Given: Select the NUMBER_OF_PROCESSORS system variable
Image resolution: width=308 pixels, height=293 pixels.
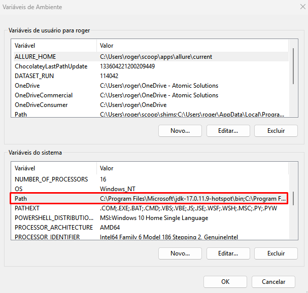Looking at the screenshot, I should (151, 179).
